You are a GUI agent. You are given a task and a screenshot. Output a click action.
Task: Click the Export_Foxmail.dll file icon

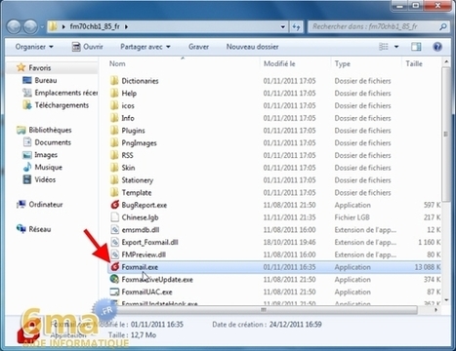coord(114,242)
